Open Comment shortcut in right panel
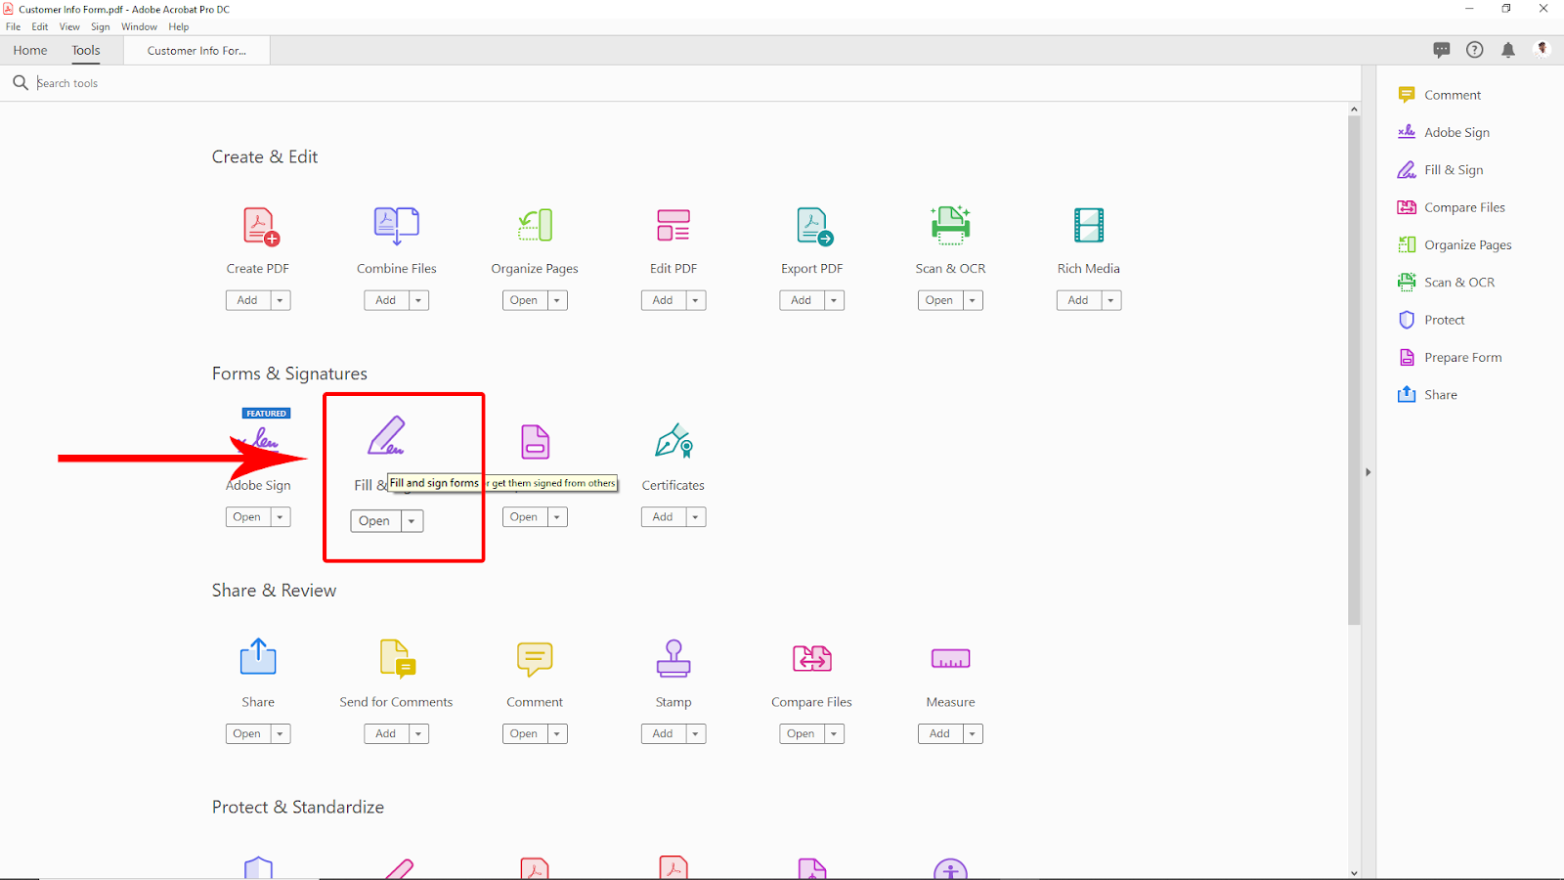The height and width of the screenshot is (880, 1564). pos(1439,95)
